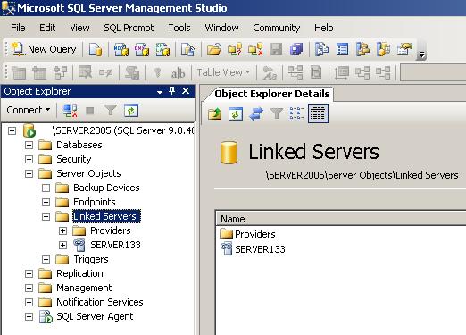
Task: Switch Details pane to Report grid view icon
Action: (x=318, y=113)
